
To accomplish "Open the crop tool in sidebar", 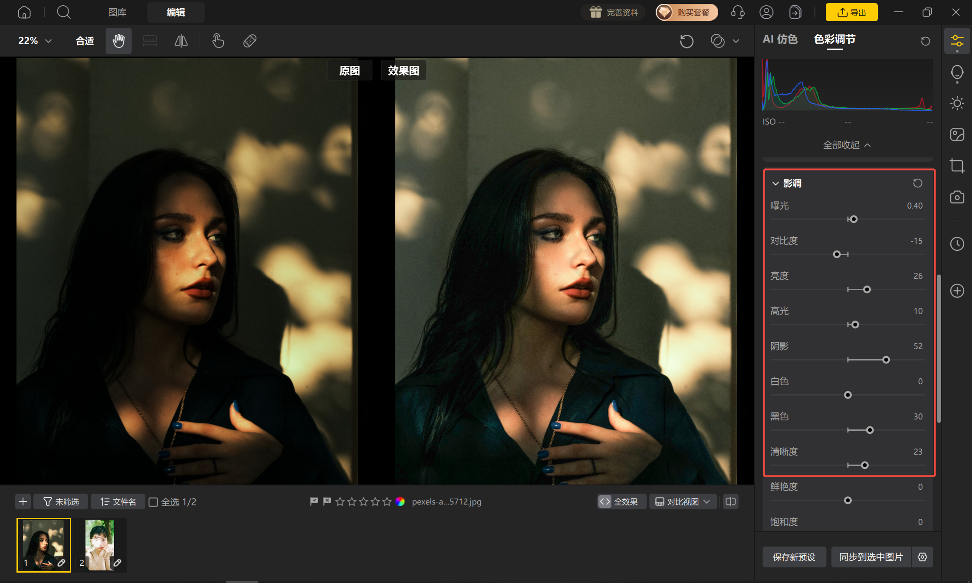I will click(x=957, y=166).
